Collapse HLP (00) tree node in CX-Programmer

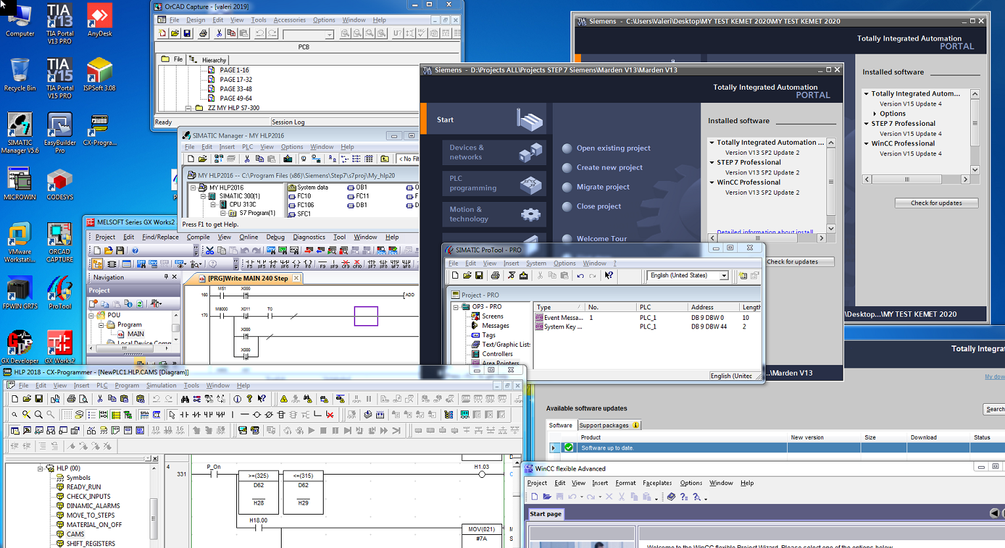click(40, 468)
